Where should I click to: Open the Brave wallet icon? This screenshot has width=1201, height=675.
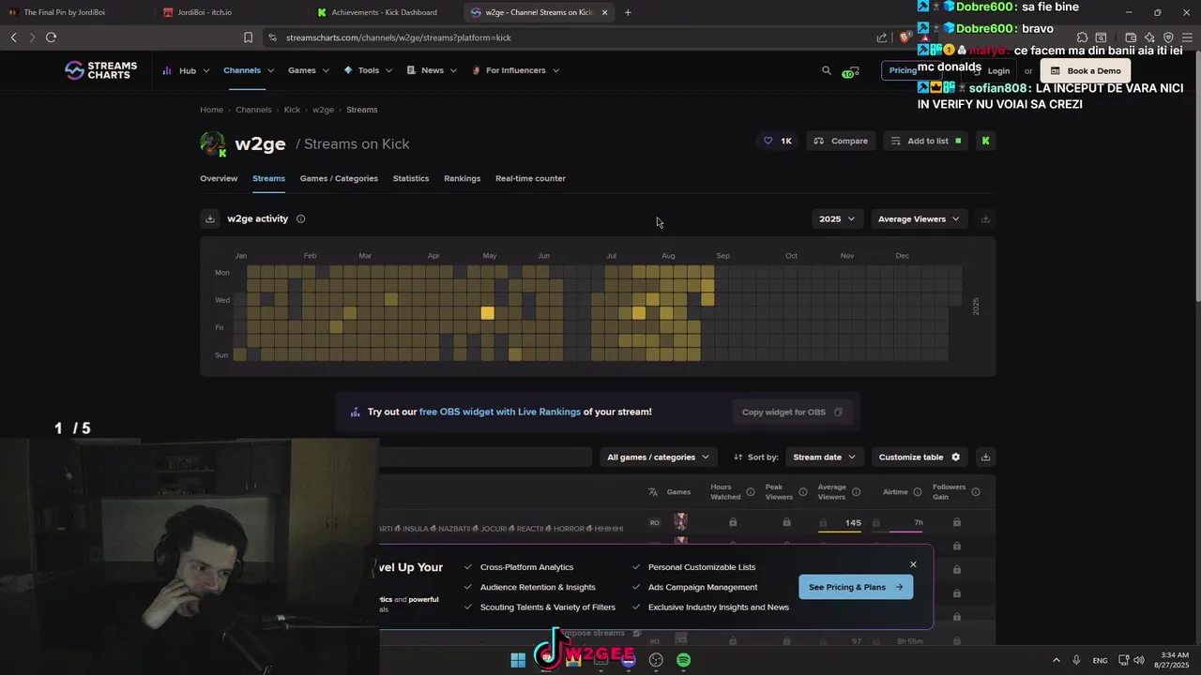[1131, 37]
